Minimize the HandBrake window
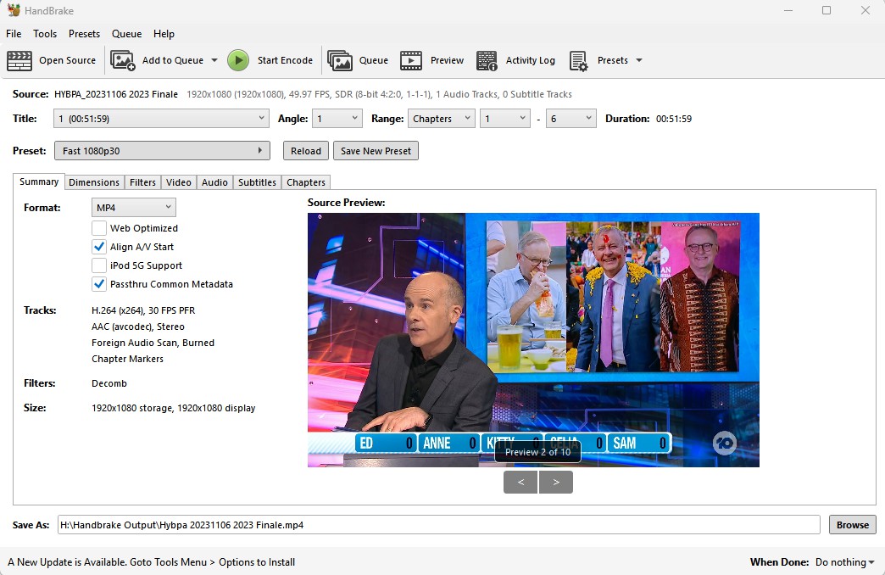Image resolution: width=885 pixels, height=575 pixels. click(x=788, y=10)
